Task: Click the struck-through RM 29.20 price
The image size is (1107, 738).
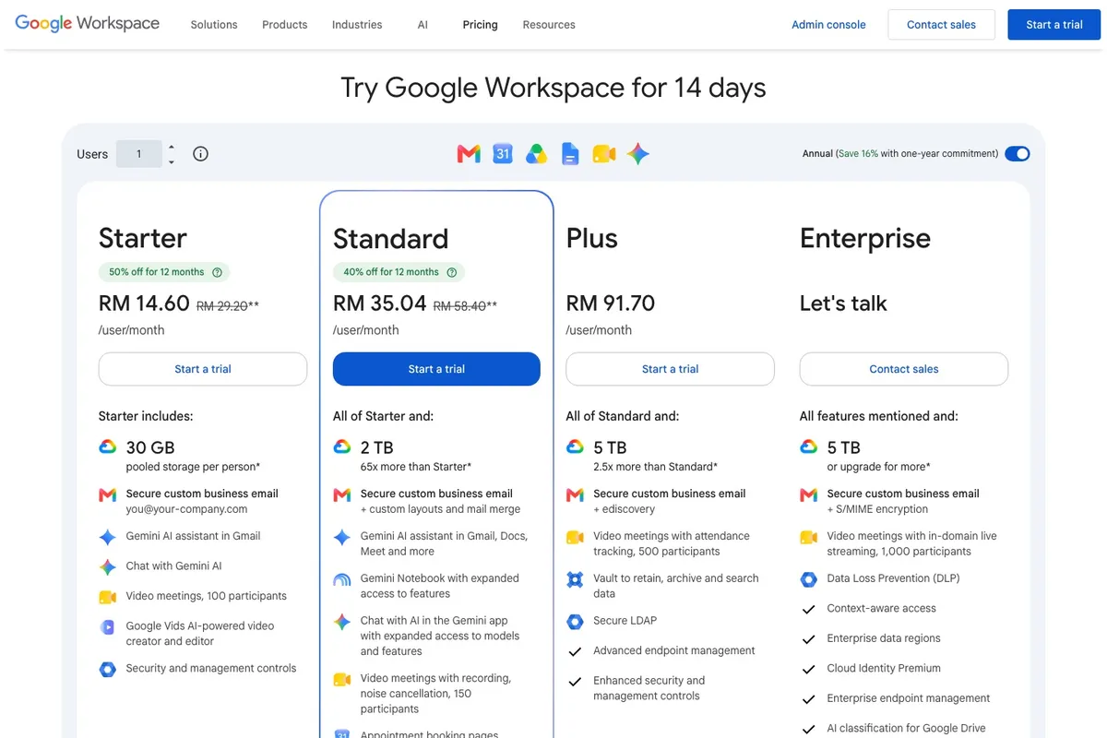Action: [x=222, y=306]
